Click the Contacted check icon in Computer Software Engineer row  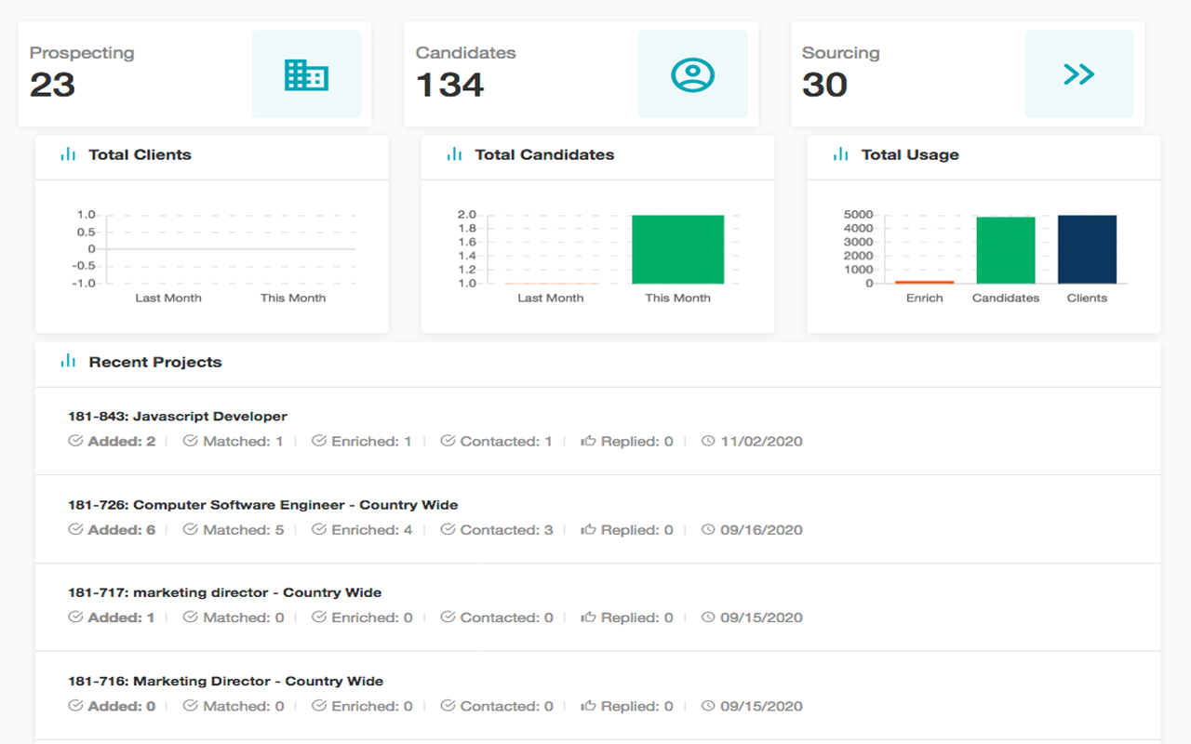pos(448,529)
